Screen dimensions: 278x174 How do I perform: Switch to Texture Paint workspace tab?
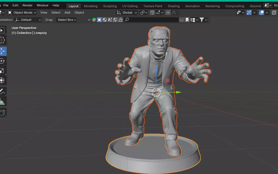click(153, 6)
